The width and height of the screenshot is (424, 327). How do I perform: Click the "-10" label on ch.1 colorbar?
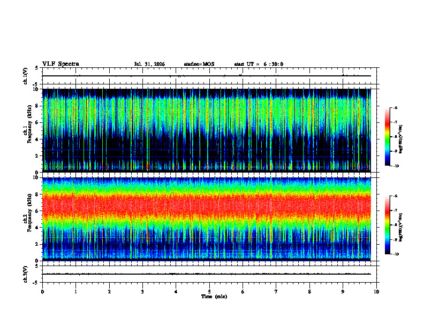[x=396, y=166]
